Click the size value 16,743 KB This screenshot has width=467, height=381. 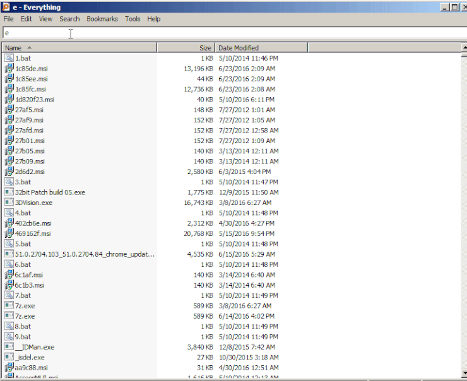198,202
